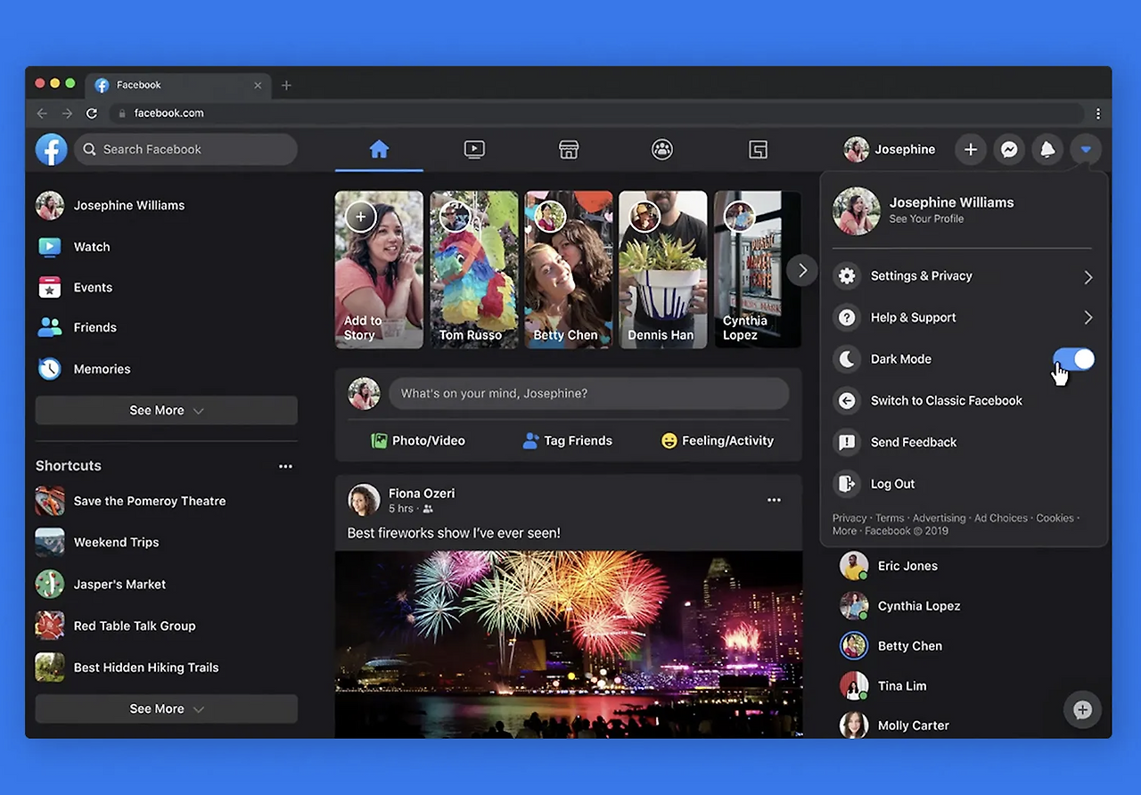
Task: Open browser three-dot menu
Action: (1098, 113)
